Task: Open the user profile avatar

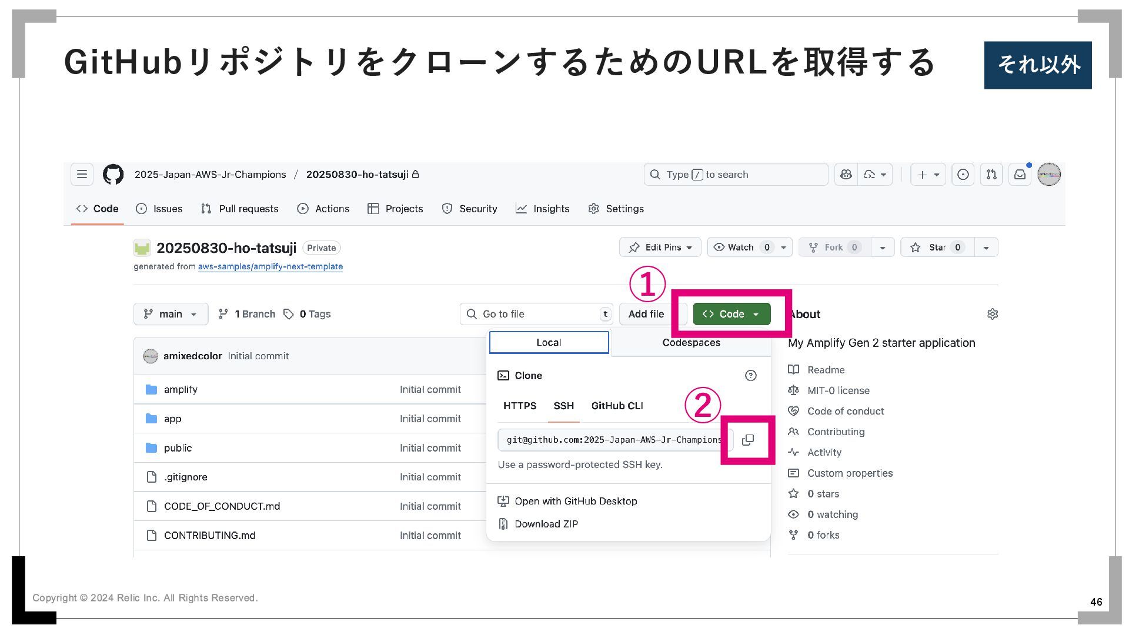Action: [1049, 175]
